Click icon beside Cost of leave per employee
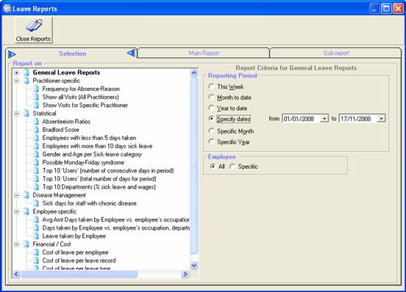The image size is (406, 292). tap(36, 252)
